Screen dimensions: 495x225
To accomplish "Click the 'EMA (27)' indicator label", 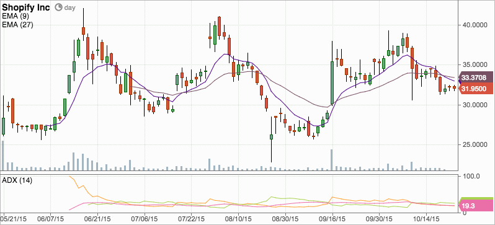I will pos(17,25).
